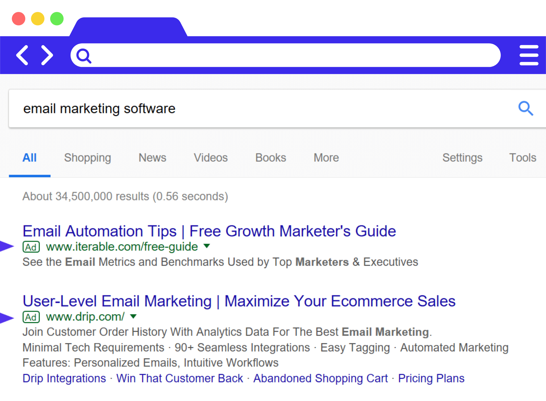
Task: Click the Ad badge beside drip.com
Action: coord(31,317)
